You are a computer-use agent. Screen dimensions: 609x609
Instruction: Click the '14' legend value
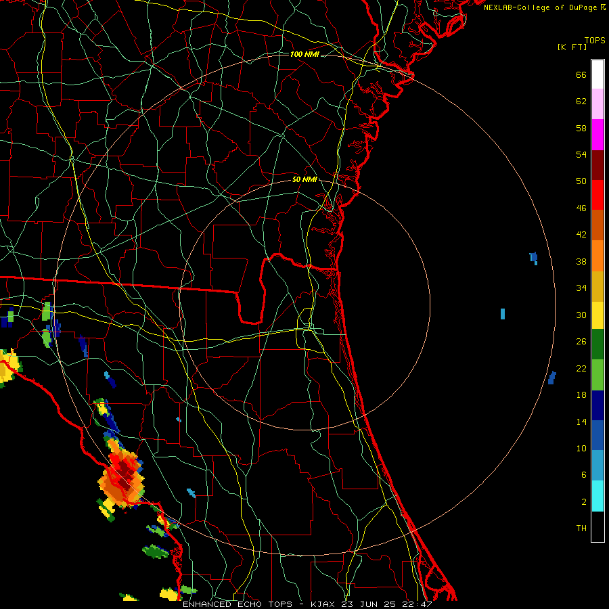pyautogui.click(x=581, y=422)
